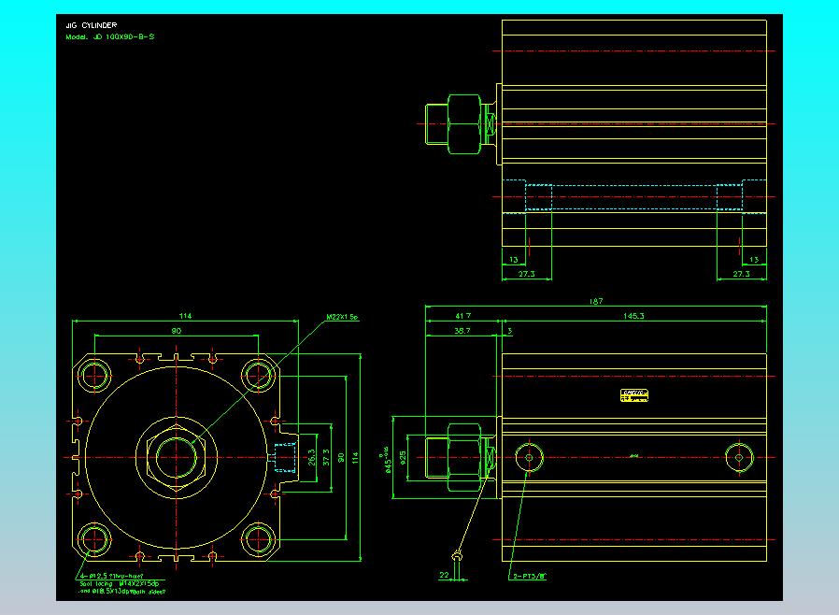This screenshot has width=839, height=615.
Task: Click the yellow nameplate on cylinder body
Action: [634, 395]
